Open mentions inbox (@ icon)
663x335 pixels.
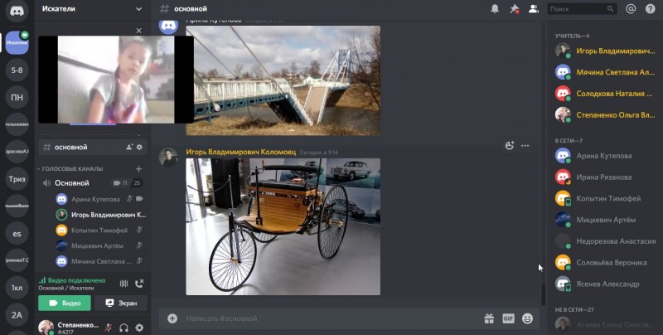pyautogui.click(x=631, y=9)
